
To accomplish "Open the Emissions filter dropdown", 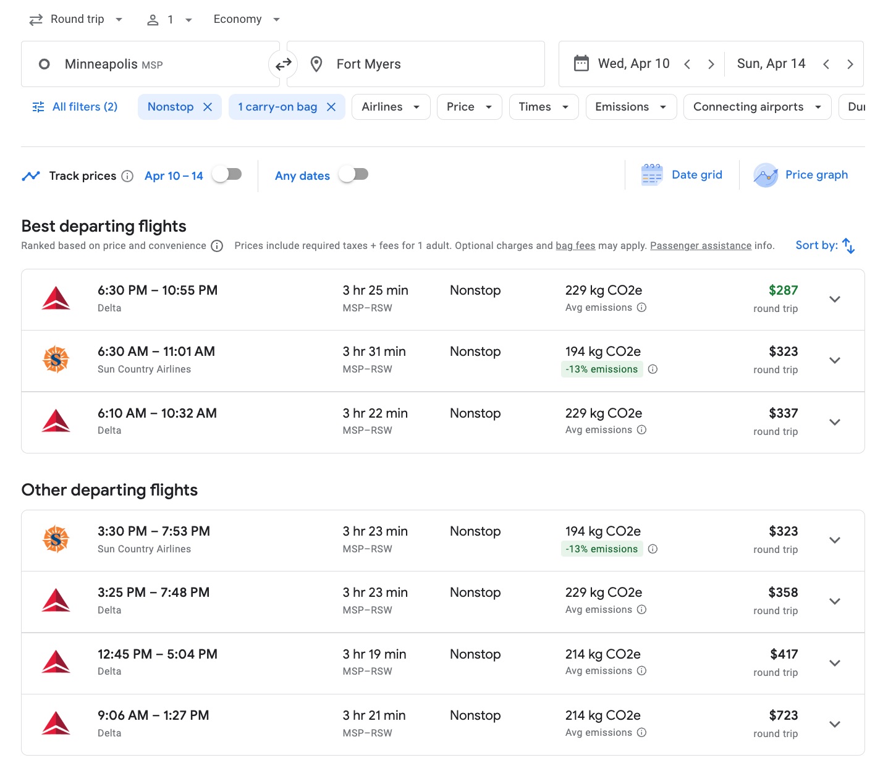I will click(630, 106).
